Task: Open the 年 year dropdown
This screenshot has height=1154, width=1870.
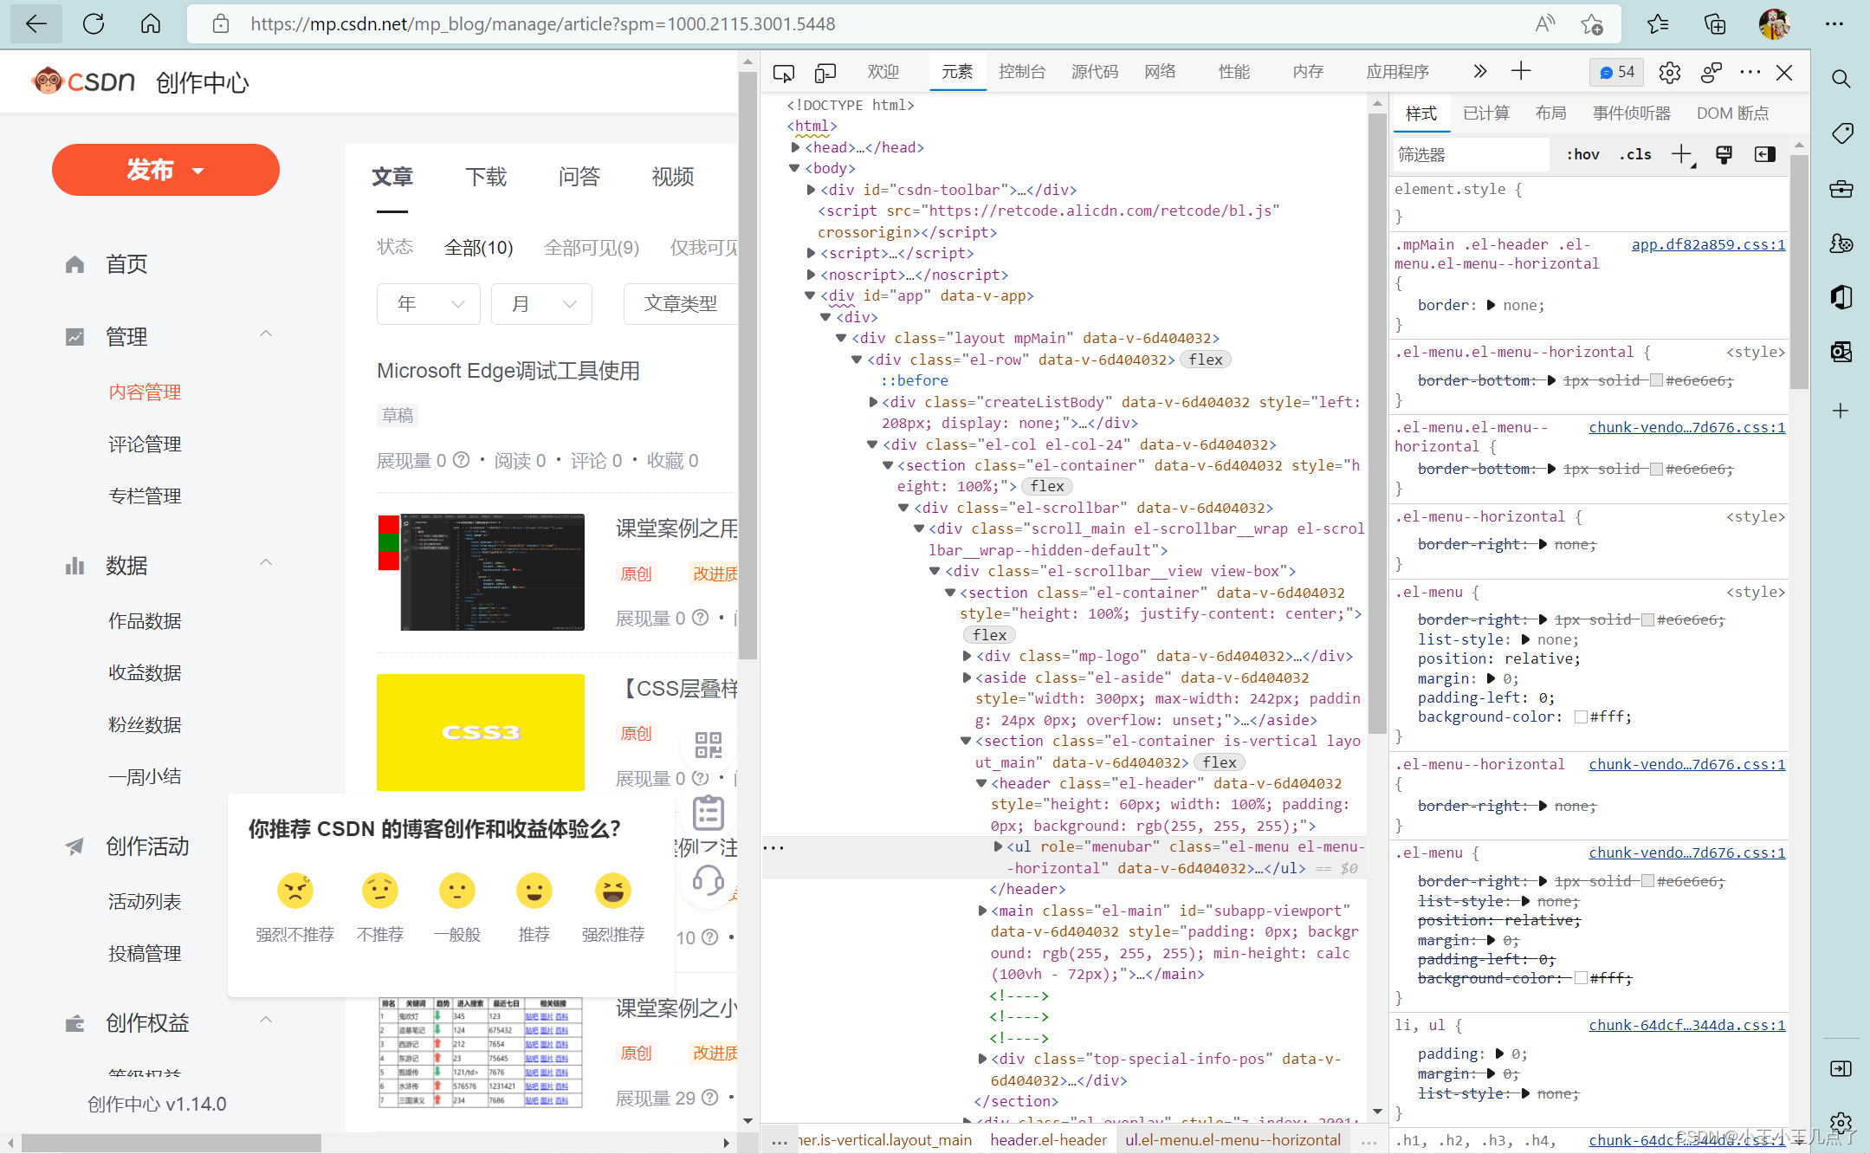Action: pos(429,304)
